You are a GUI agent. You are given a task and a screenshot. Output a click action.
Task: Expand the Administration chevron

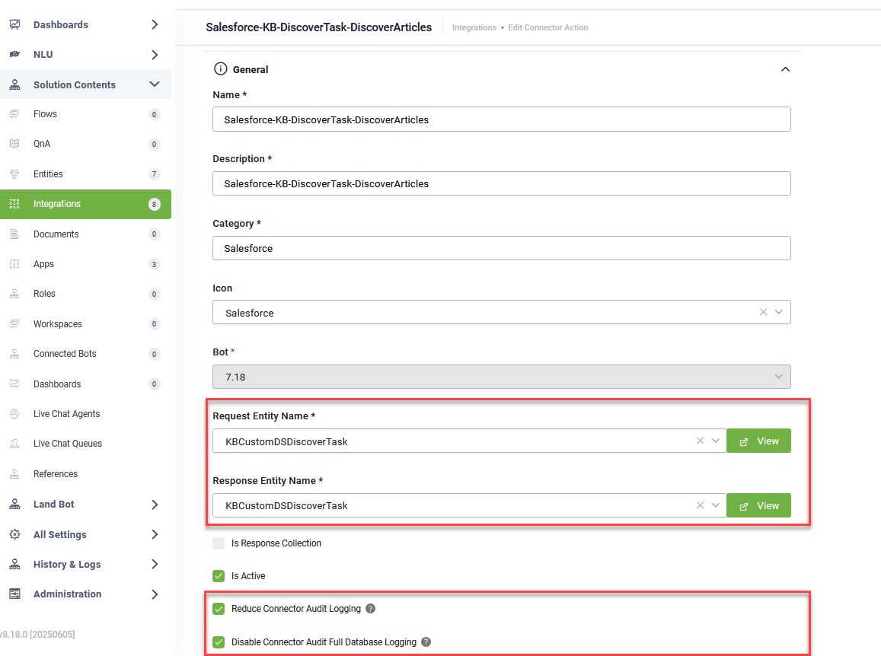coord(155,594)
